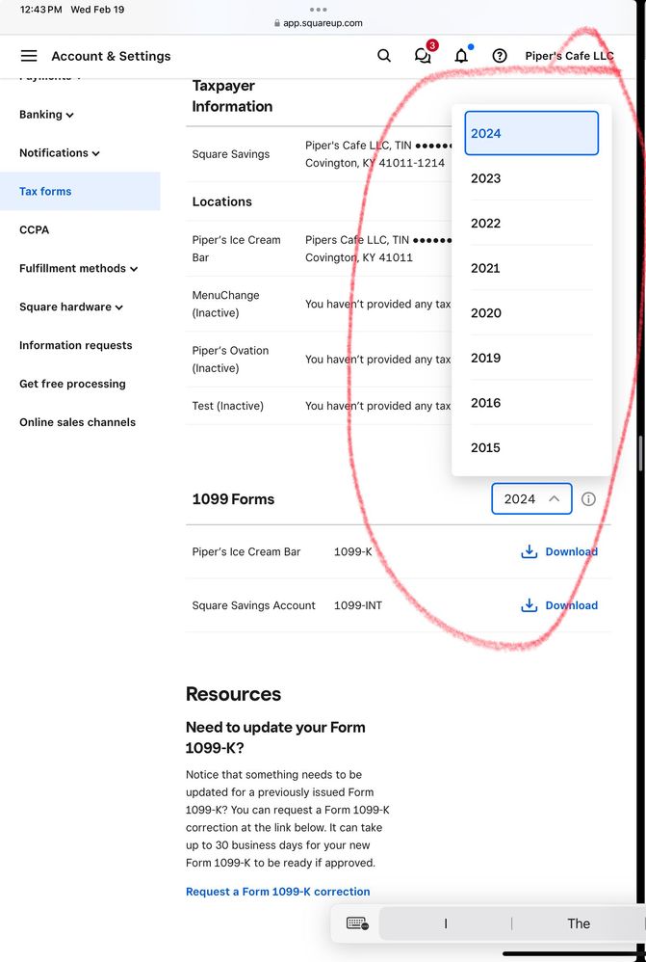Click the help question mark icon

point(500,56)
